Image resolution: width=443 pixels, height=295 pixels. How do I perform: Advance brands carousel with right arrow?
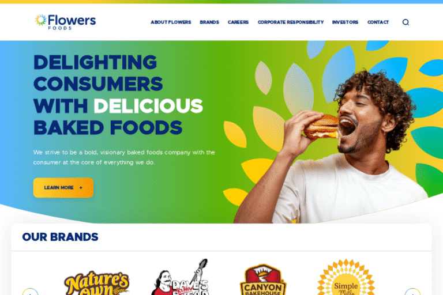tap(412, 292)
